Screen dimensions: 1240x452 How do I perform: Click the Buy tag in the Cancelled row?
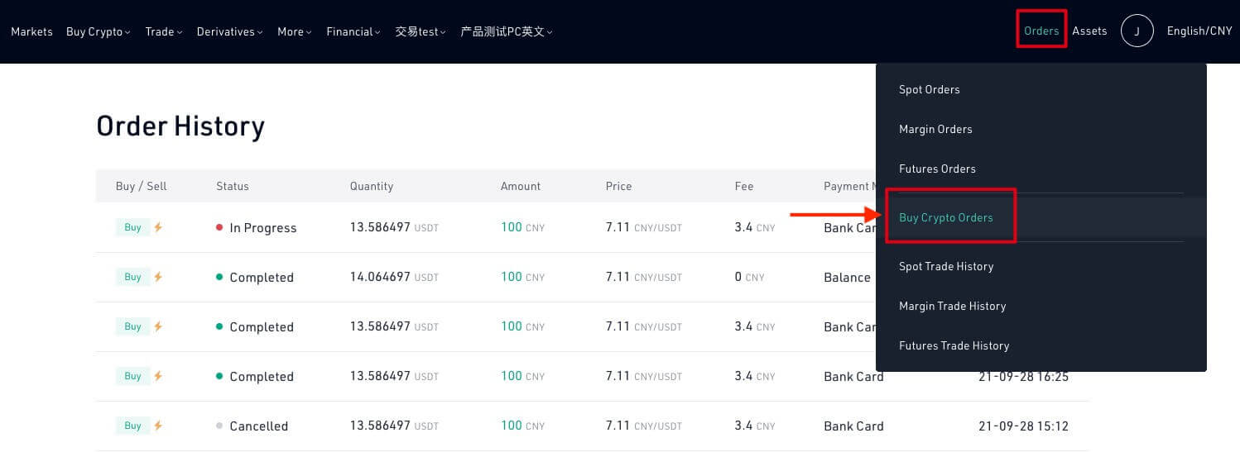[x=132, y=426]
